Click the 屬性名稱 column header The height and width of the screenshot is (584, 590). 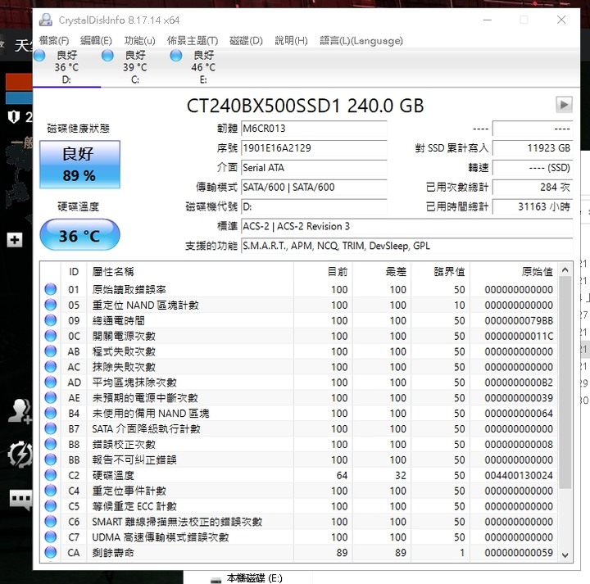pos(190,271)
